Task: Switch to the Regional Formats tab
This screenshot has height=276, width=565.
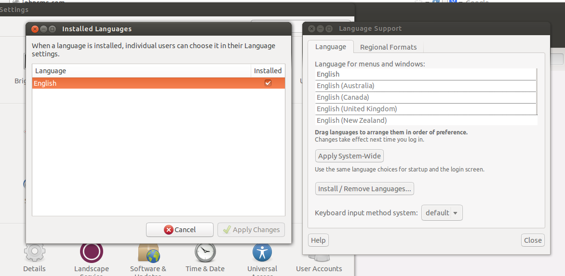Action: click(388, 47)
